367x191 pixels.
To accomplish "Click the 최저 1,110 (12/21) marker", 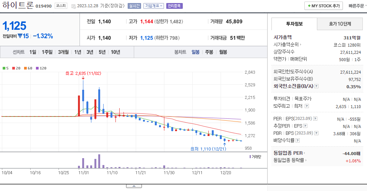I will pyautogui.click(x=208, y=149).
